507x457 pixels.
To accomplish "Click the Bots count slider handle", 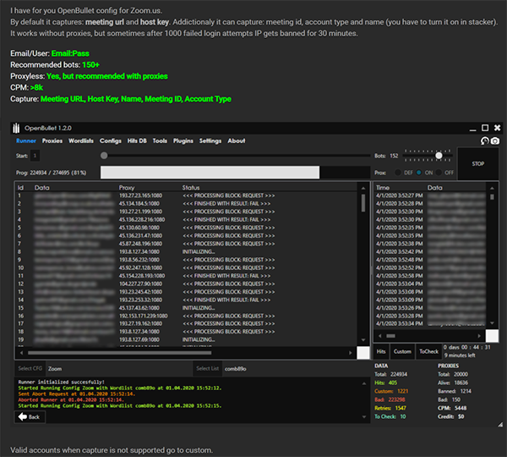I will 439,156.
